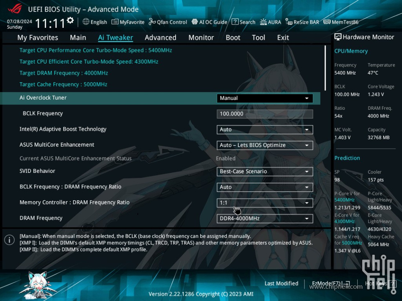Open the MyFavorite list icon

(114, 22)
